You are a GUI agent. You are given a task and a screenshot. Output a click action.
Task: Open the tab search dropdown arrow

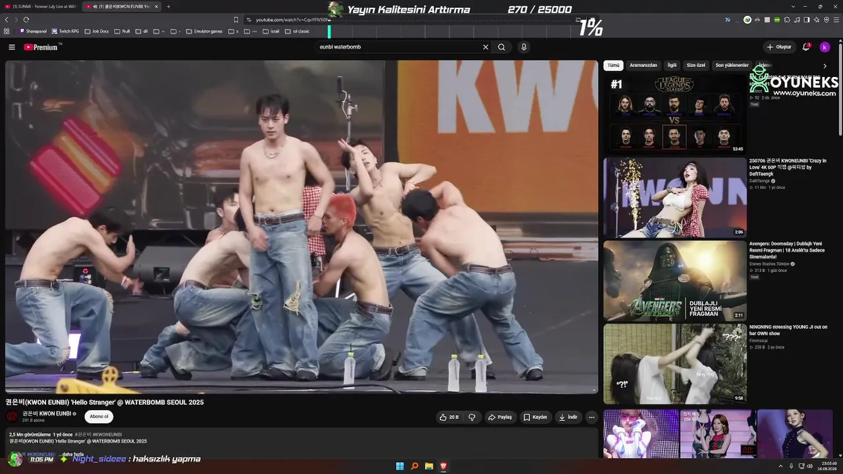pyautogui.click(x=792, y=7)
